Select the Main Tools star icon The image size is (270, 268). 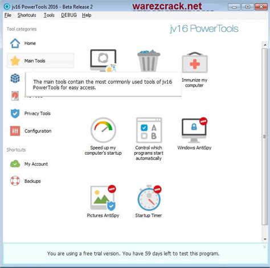pyautogui.click(x=15, y=61)
